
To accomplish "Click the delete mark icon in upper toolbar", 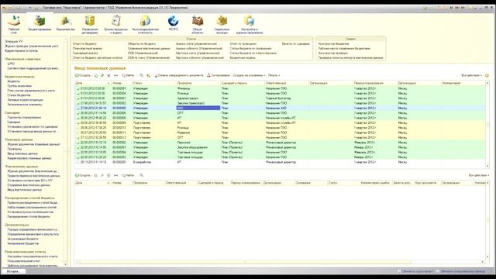I will (x=108, y=76).
